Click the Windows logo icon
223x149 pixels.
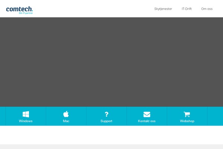pos(26,114)
